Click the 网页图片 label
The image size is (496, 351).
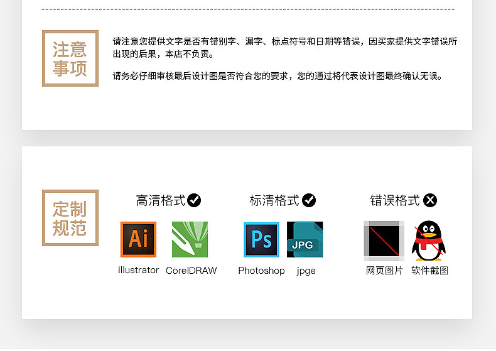tap(384, 271)
